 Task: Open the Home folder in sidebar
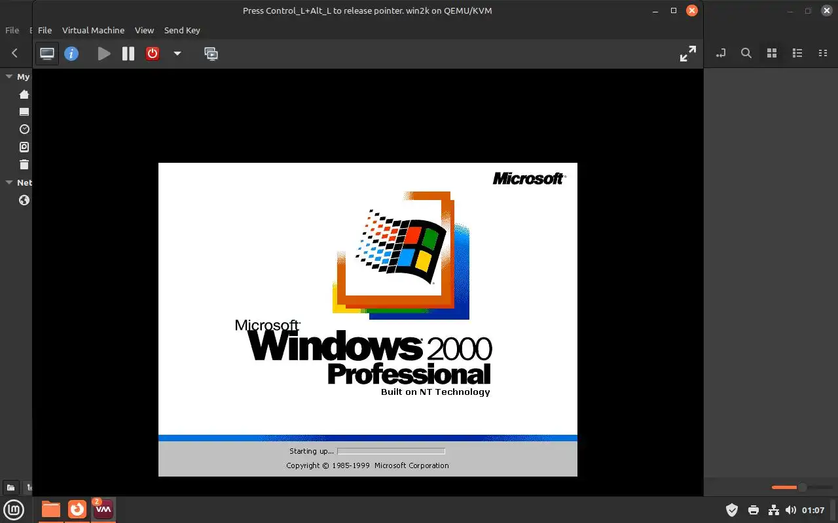[x=24, y=94]
